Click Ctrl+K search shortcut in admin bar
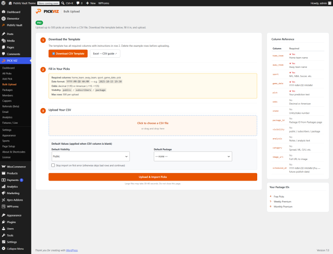Viewport: 333px width, 254px height. (69, 3)
